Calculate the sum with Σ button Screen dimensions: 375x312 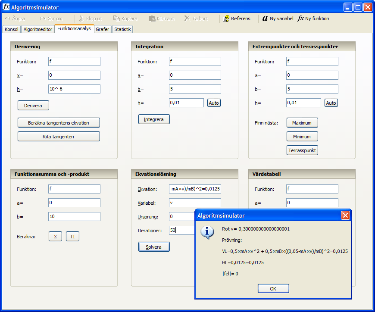click(x=56, y=237)
